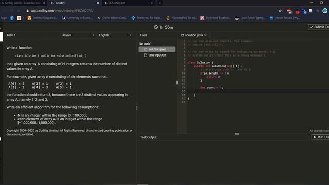This screenshot has width=329, height=185.
Task: Open the extensions puzzle icon
Action: (x=318, y=11)
